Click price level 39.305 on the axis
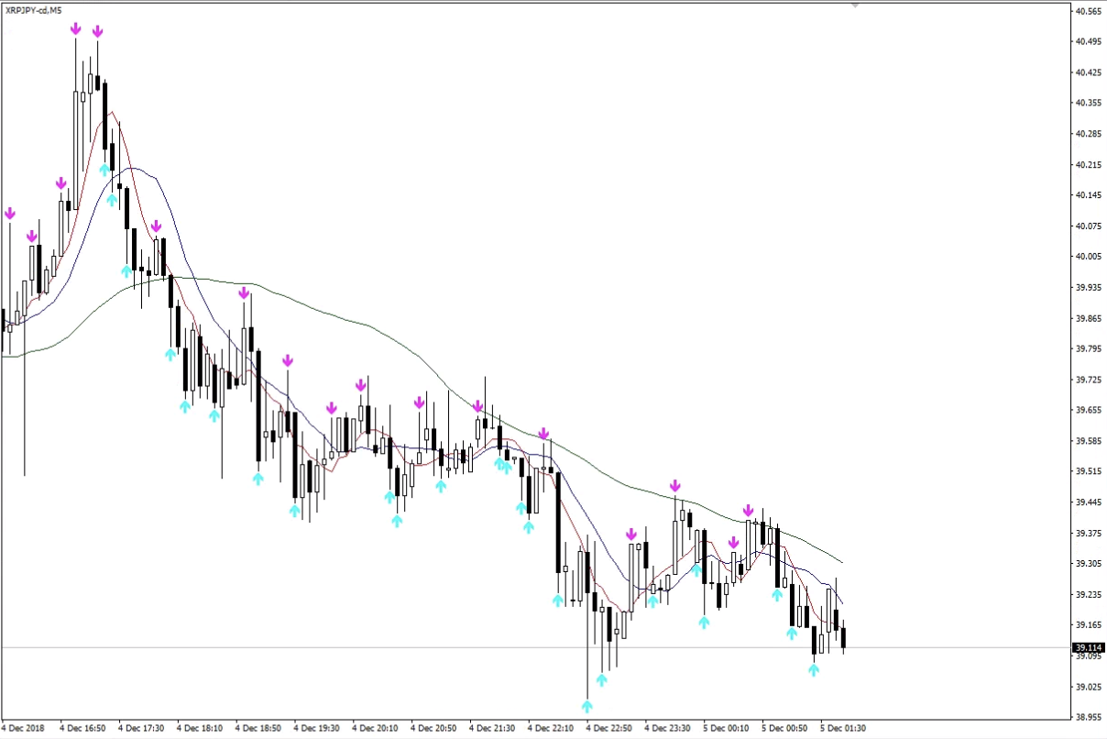The image size is (1107, 739). click(1088, 564)
